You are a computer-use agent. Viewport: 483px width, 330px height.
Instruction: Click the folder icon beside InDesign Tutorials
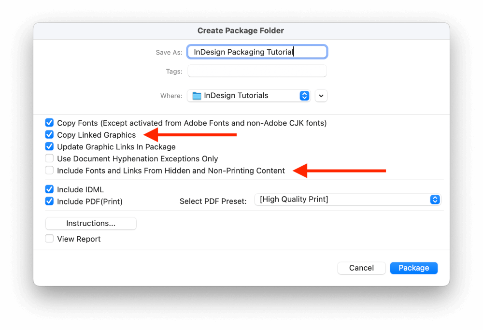[x=197, y=96]
